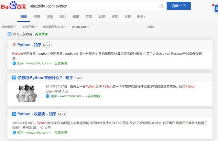
Task: Open 百度快照 for 你都用 Python result
Action: coord(94,96)
